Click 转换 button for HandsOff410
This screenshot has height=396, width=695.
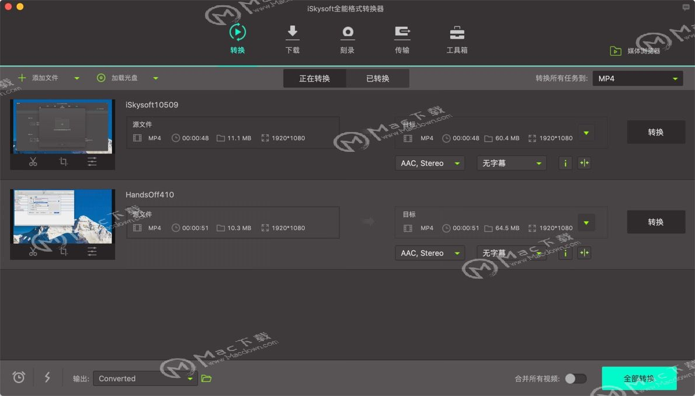click(655, 222)
